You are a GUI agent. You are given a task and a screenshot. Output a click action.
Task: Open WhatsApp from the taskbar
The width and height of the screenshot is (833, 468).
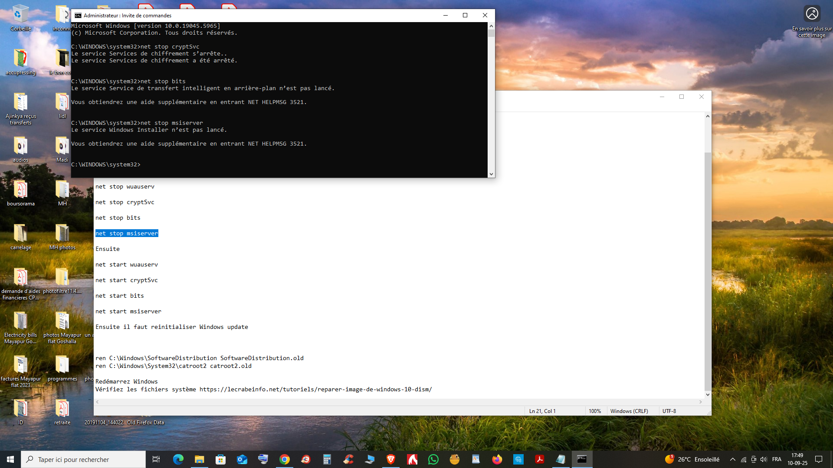pyautogui.click(x=433, y=459)
